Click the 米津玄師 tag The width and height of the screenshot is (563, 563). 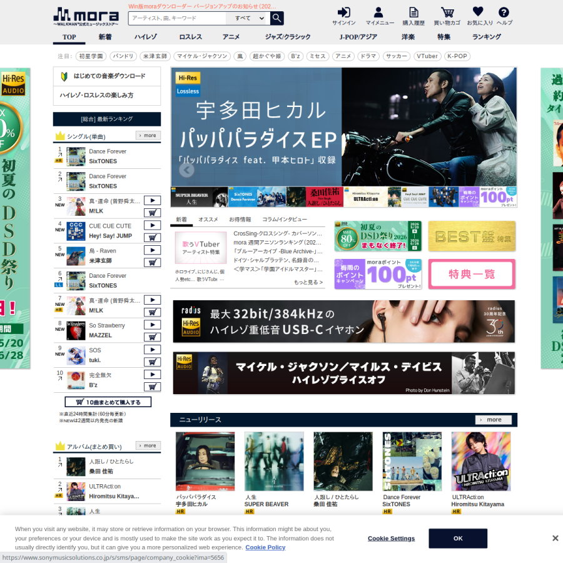coord(155,56)
